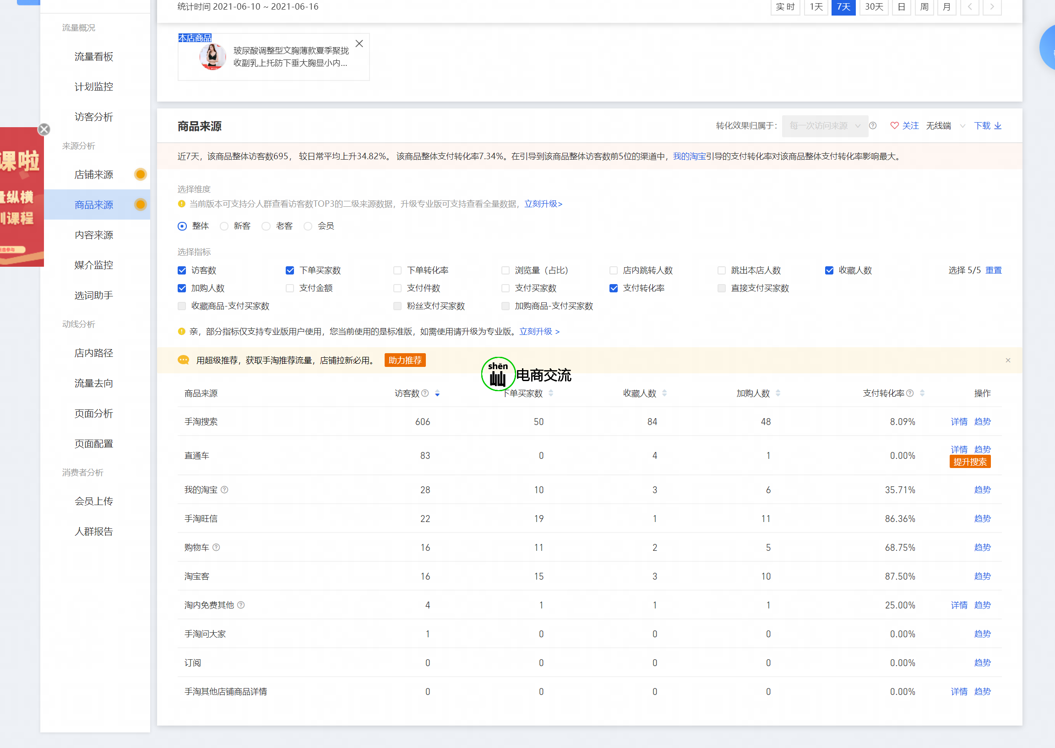Viewport: 1055px width, 748px height.
Task: Open 每一次访问来源 attribution dropdown
Action: (x=825, y=126)
